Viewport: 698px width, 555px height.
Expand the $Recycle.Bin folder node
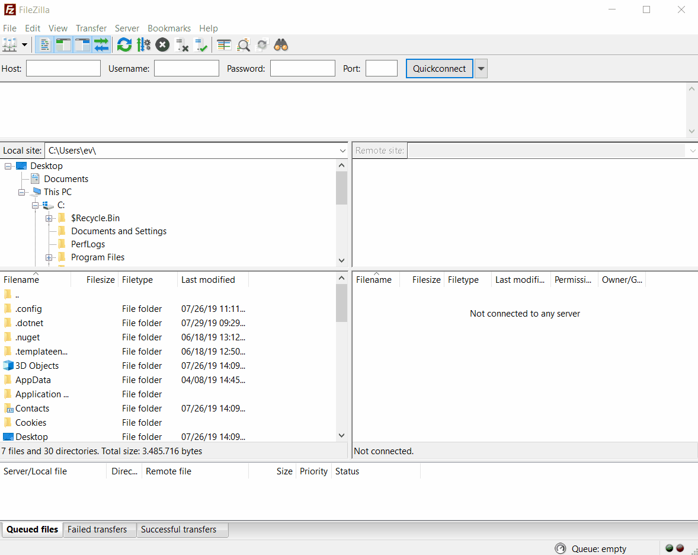point(49,218)
